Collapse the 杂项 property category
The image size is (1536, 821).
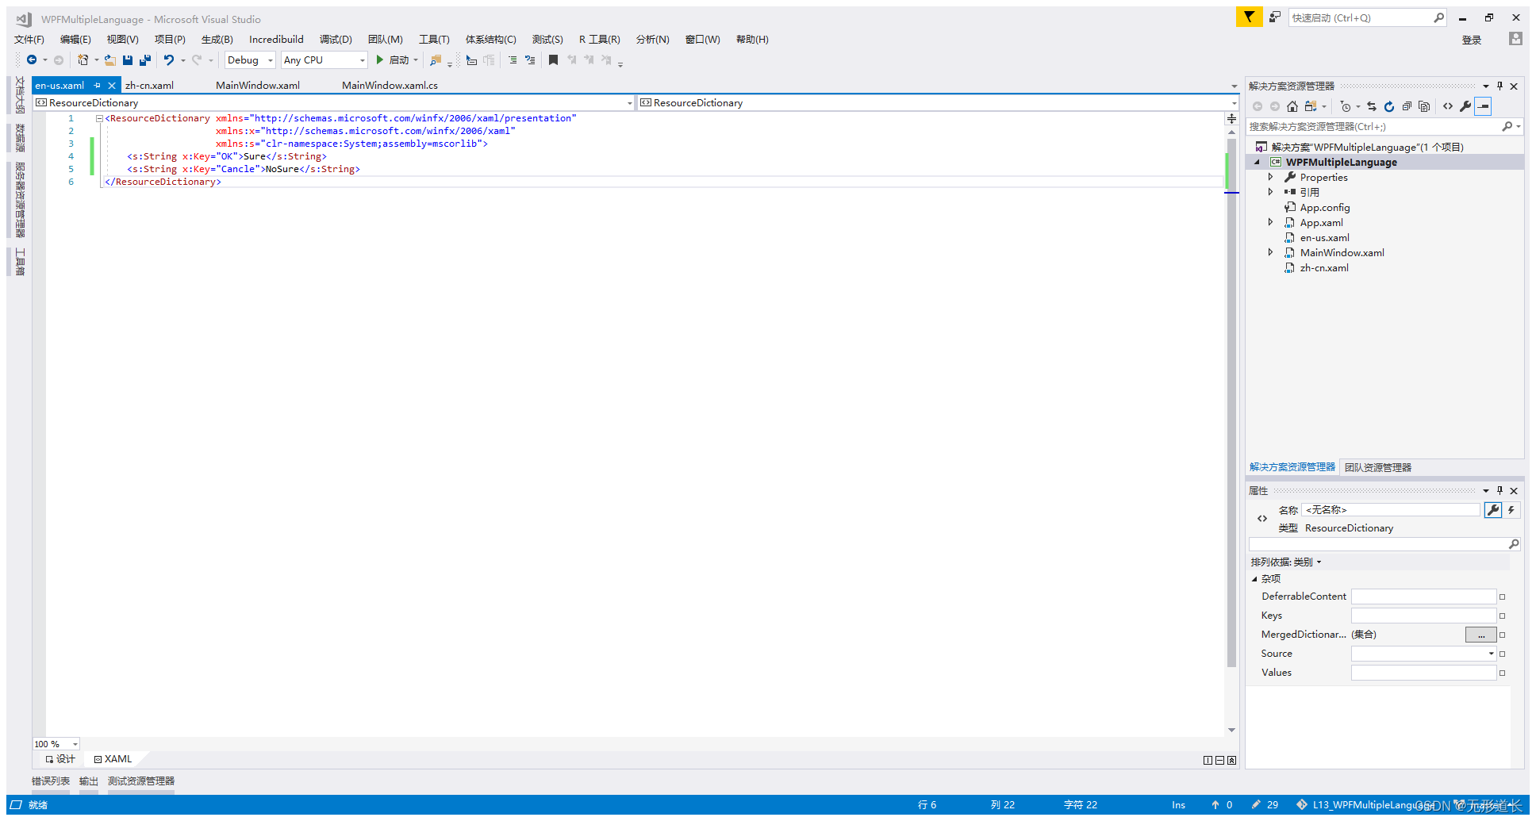pyautogui.click(x=1254, y=579)
